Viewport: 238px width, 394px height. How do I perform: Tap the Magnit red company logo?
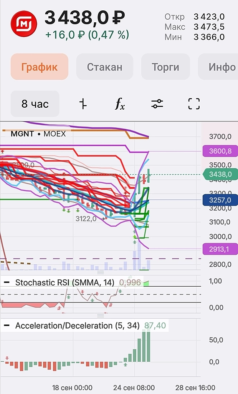24,24
